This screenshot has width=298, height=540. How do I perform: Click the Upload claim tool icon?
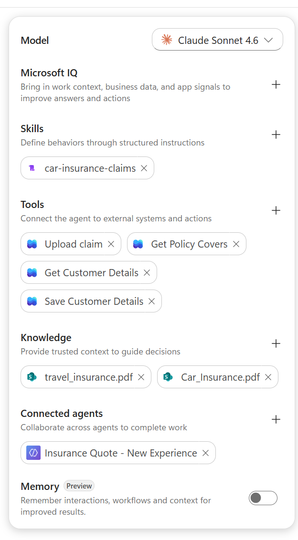point(32,244)
